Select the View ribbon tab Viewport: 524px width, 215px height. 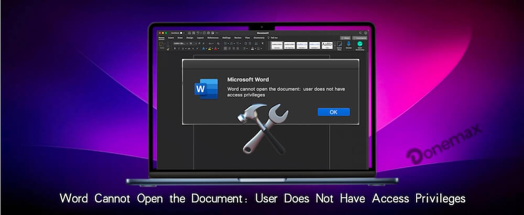click(x=248, y=38)
